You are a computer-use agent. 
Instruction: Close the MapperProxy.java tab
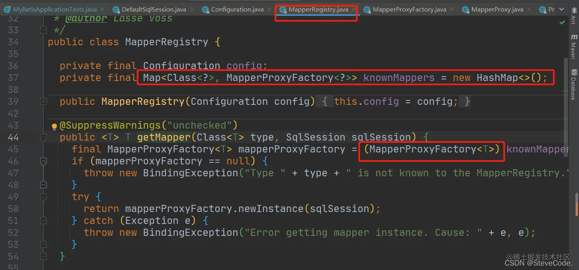528,9
